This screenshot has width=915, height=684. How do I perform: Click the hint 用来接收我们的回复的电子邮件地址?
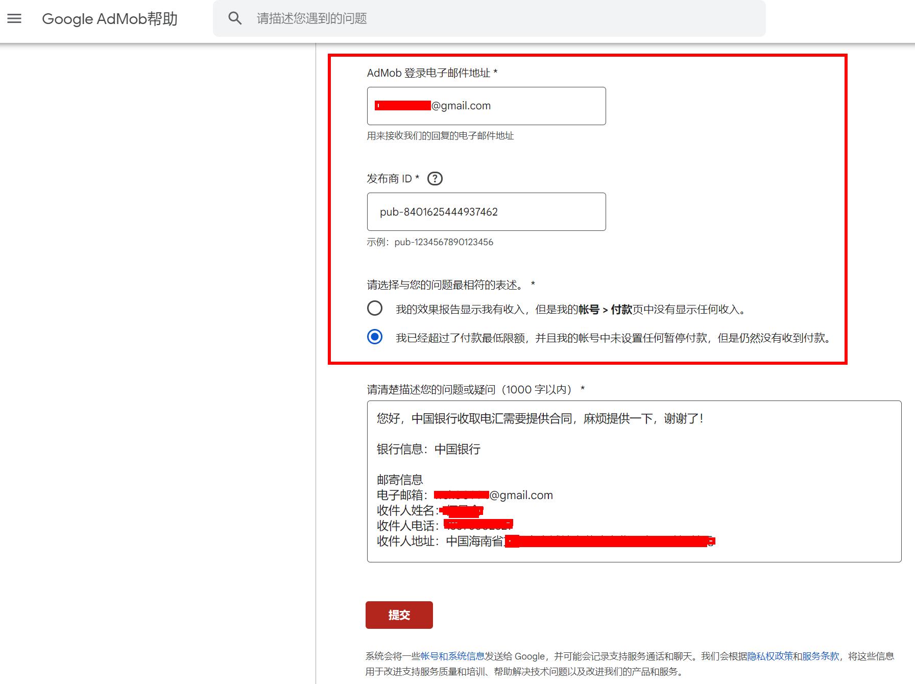pyautogui.click(x=440, y=136)
